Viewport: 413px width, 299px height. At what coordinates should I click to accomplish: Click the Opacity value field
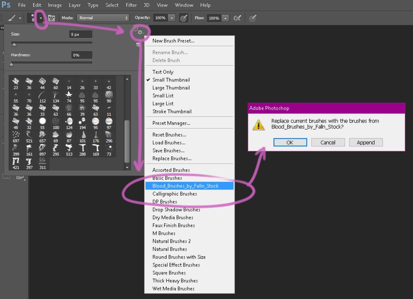(160, 18)
